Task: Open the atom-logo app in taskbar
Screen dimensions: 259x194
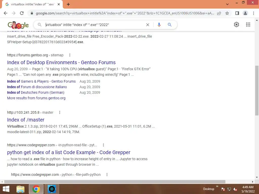Action: 52,189
